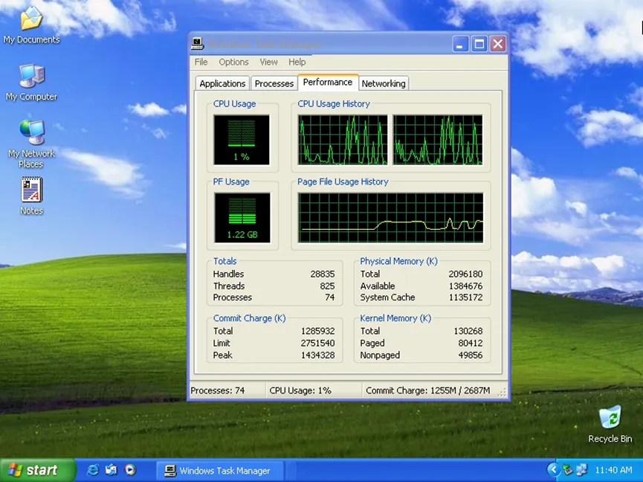The image size is (643, 482).
Task: Go to the Networking tab
Action: coord(384,83)
